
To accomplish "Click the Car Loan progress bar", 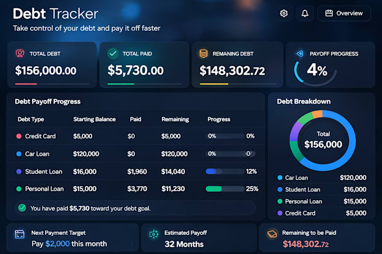I will pos(230,154).
